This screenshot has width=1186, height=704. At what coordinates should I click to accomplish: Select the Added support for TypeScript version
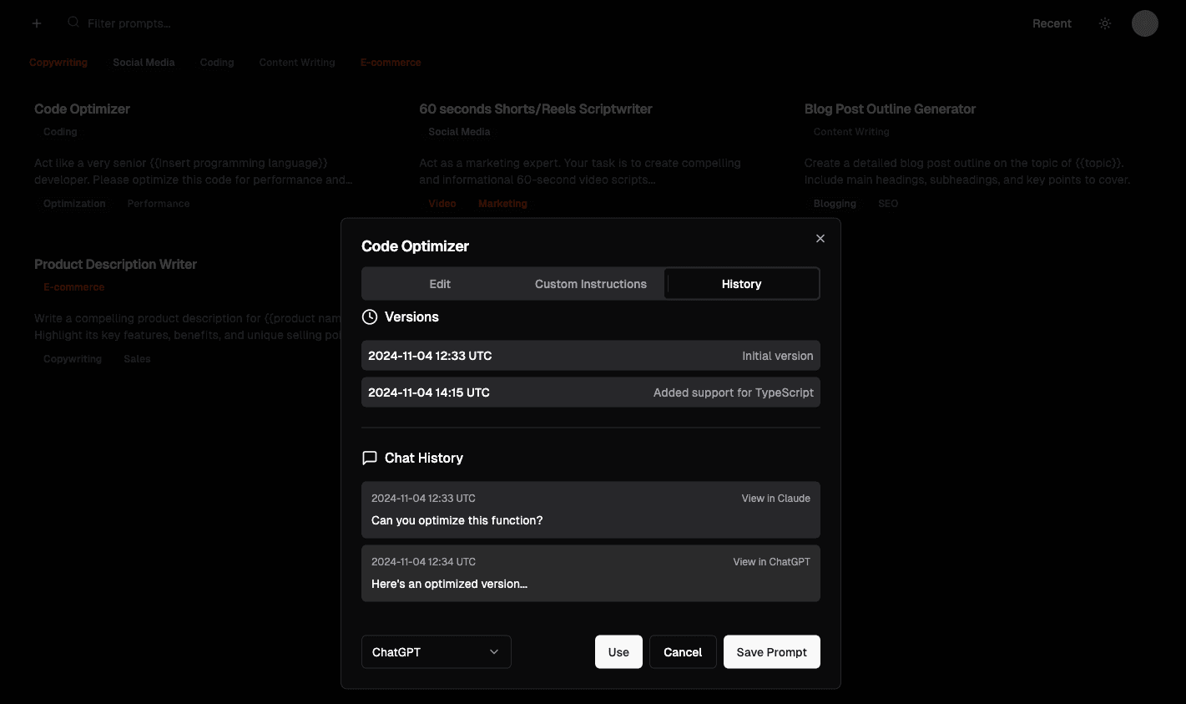point(590,393)
